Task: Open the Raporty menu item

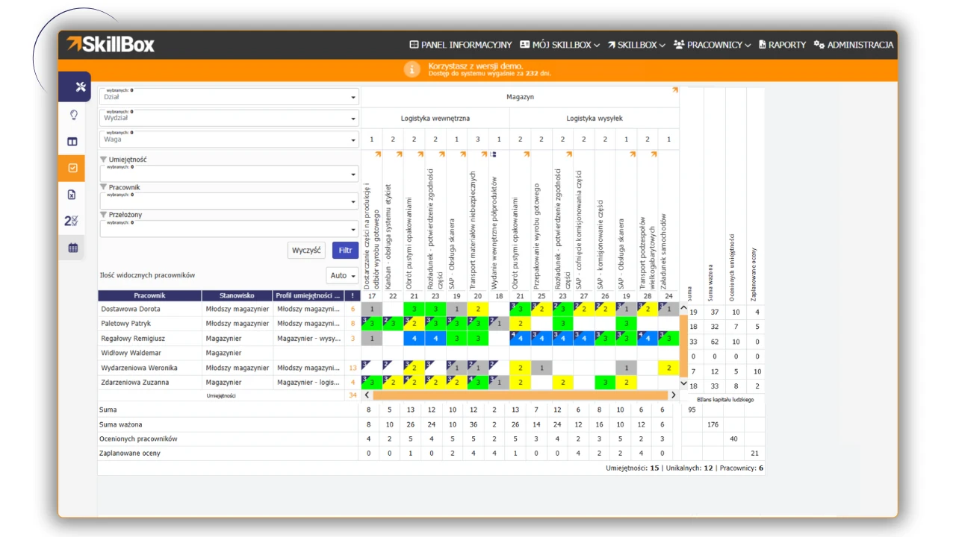Action: (x=782, y=45)
